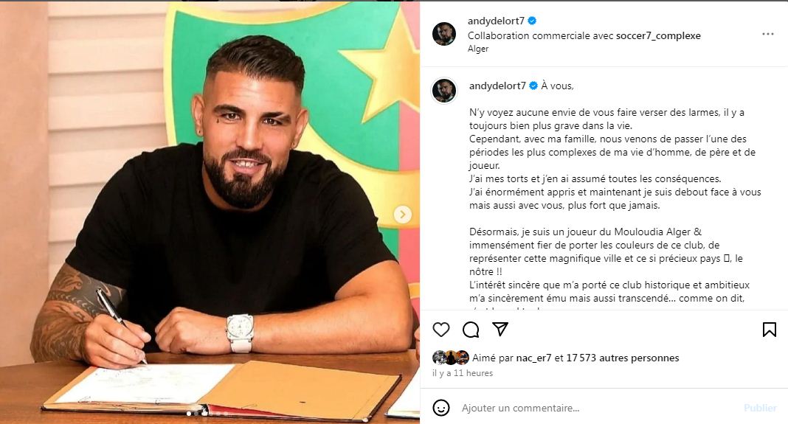Click the verified badge beside header username
788x424 pixels.
coord(532,21)
